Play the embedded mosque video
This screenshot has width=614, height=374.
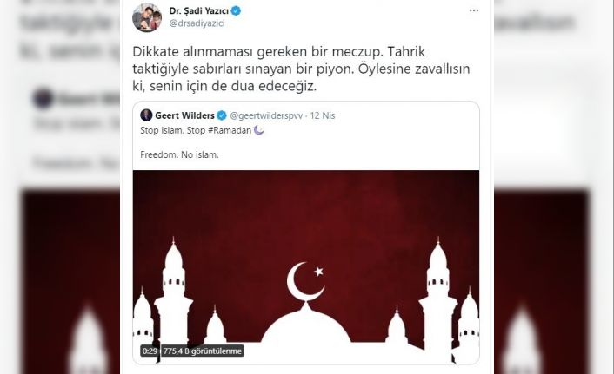click(306, 267)
